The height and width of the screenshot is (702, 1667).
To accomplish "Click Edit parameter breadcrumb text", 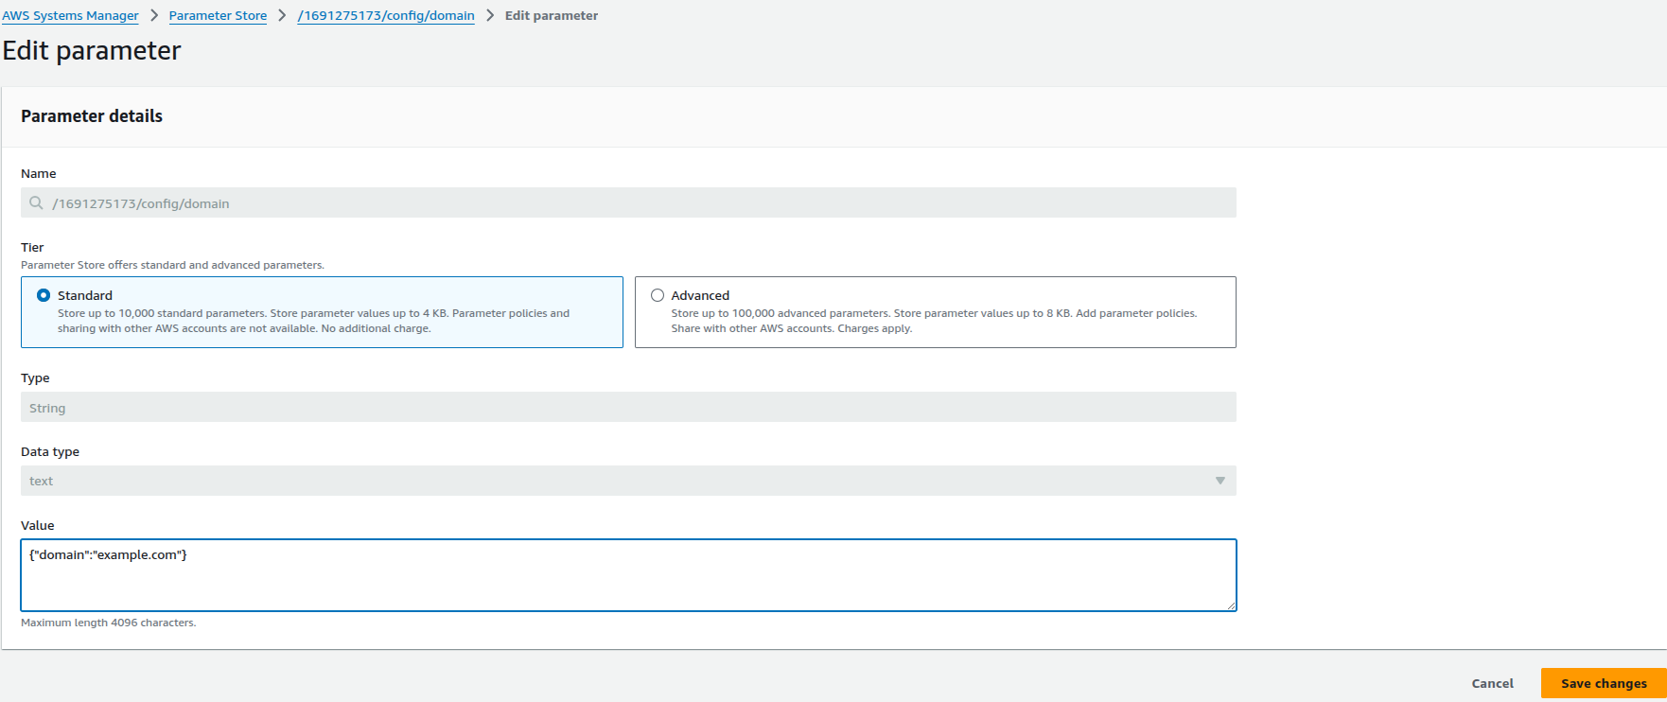I will 552,15.
